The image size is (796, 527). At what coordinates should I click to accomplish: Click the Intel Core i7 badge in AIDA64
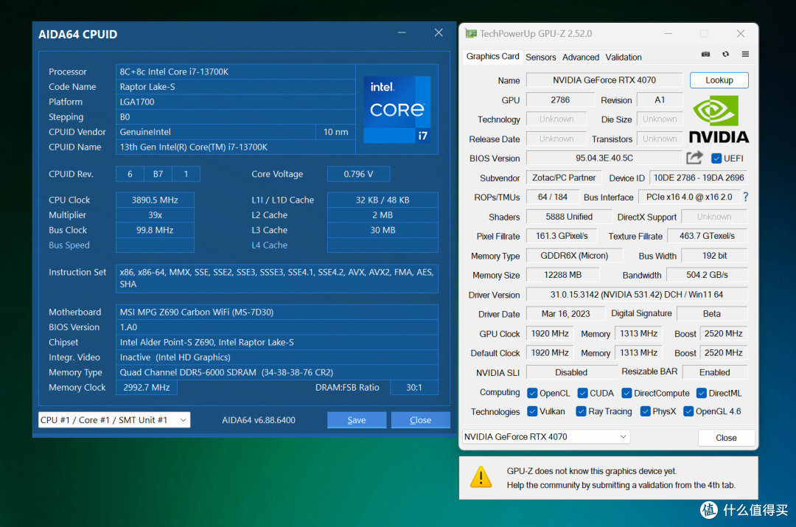pyautogui.click(x=397, y=109)
